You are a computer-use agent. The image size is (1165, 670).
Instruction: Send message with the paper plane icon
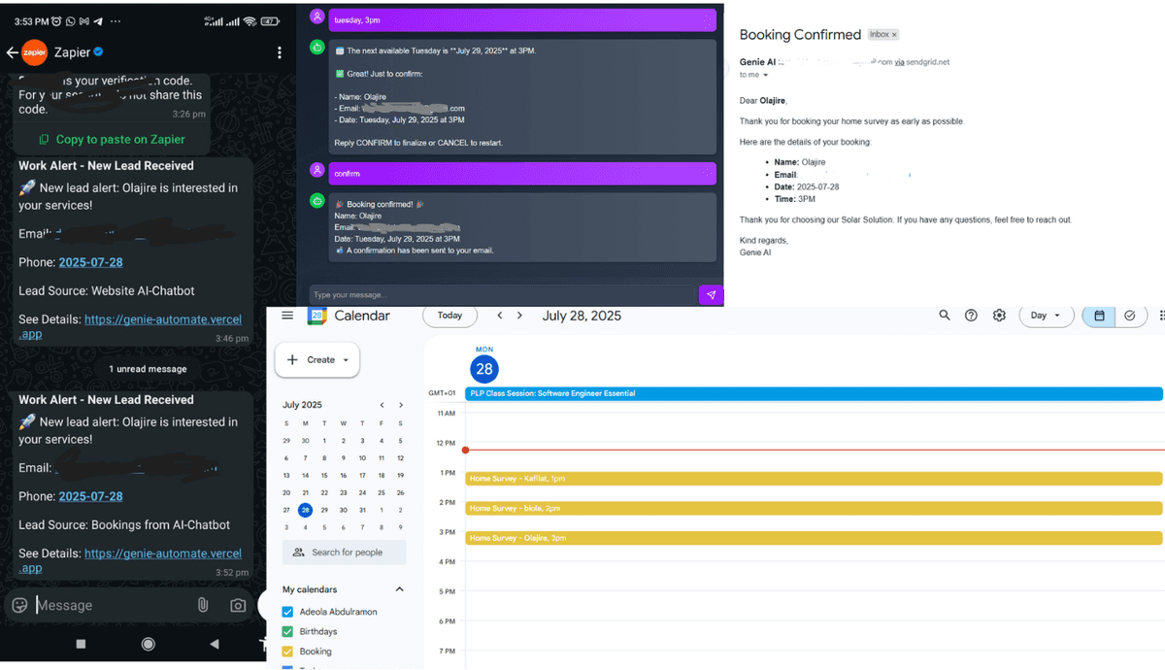710,294
